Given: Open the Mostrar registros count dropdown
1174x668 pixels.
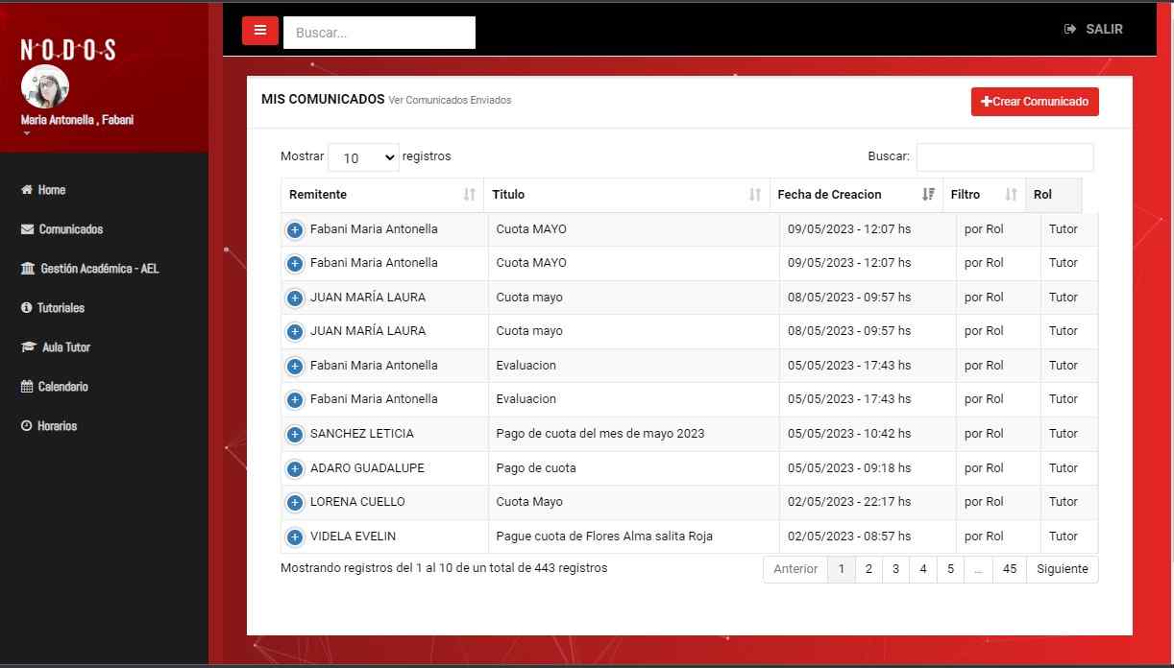Looking at the screenshot, I should point(363,157).
